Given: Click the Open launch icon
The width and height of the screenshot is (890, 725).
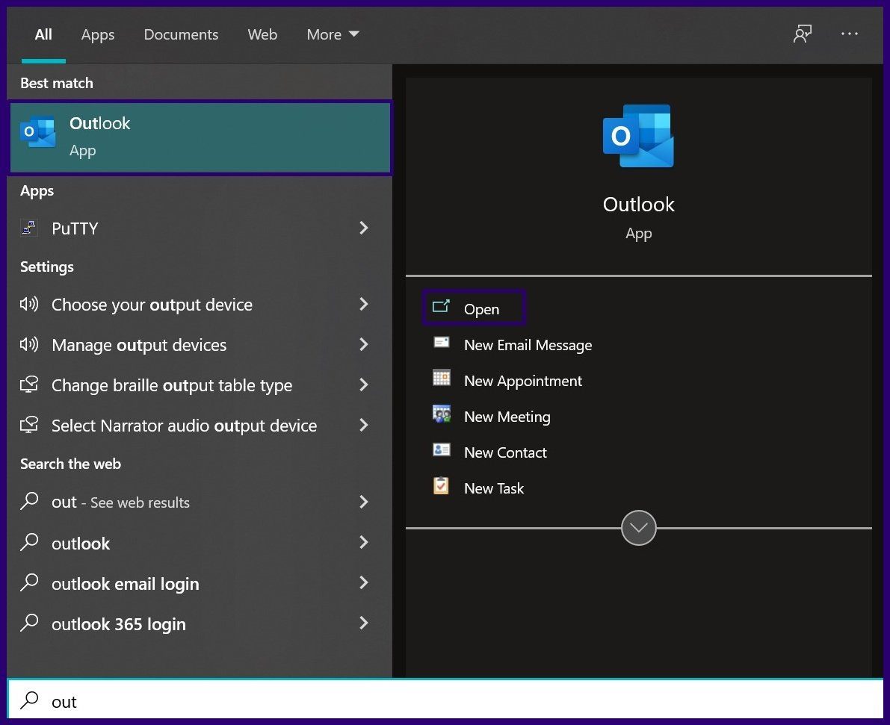Looking at the screenshot, I should (441, 307).
